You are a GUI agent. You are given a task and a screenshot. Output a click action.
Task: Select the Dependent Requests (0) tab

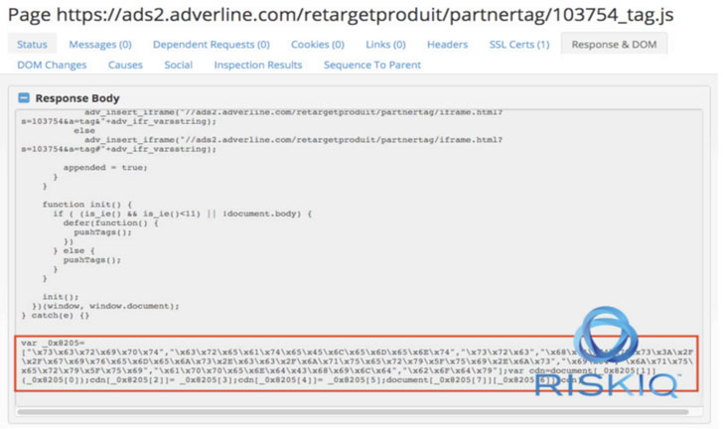click(x=211, y=45)
